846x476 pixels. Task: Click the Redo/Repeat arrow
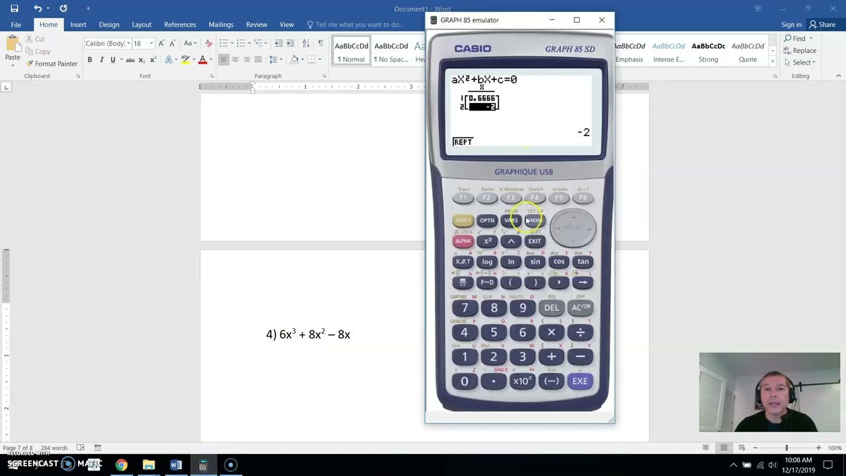pos(63,9)
